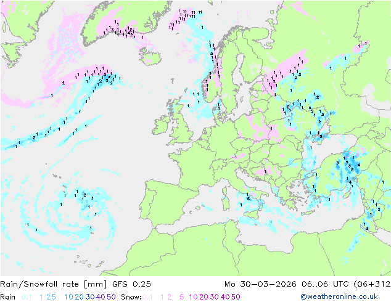
Task: Pick the Snow 50 legend color value
Action: point(236,297)
